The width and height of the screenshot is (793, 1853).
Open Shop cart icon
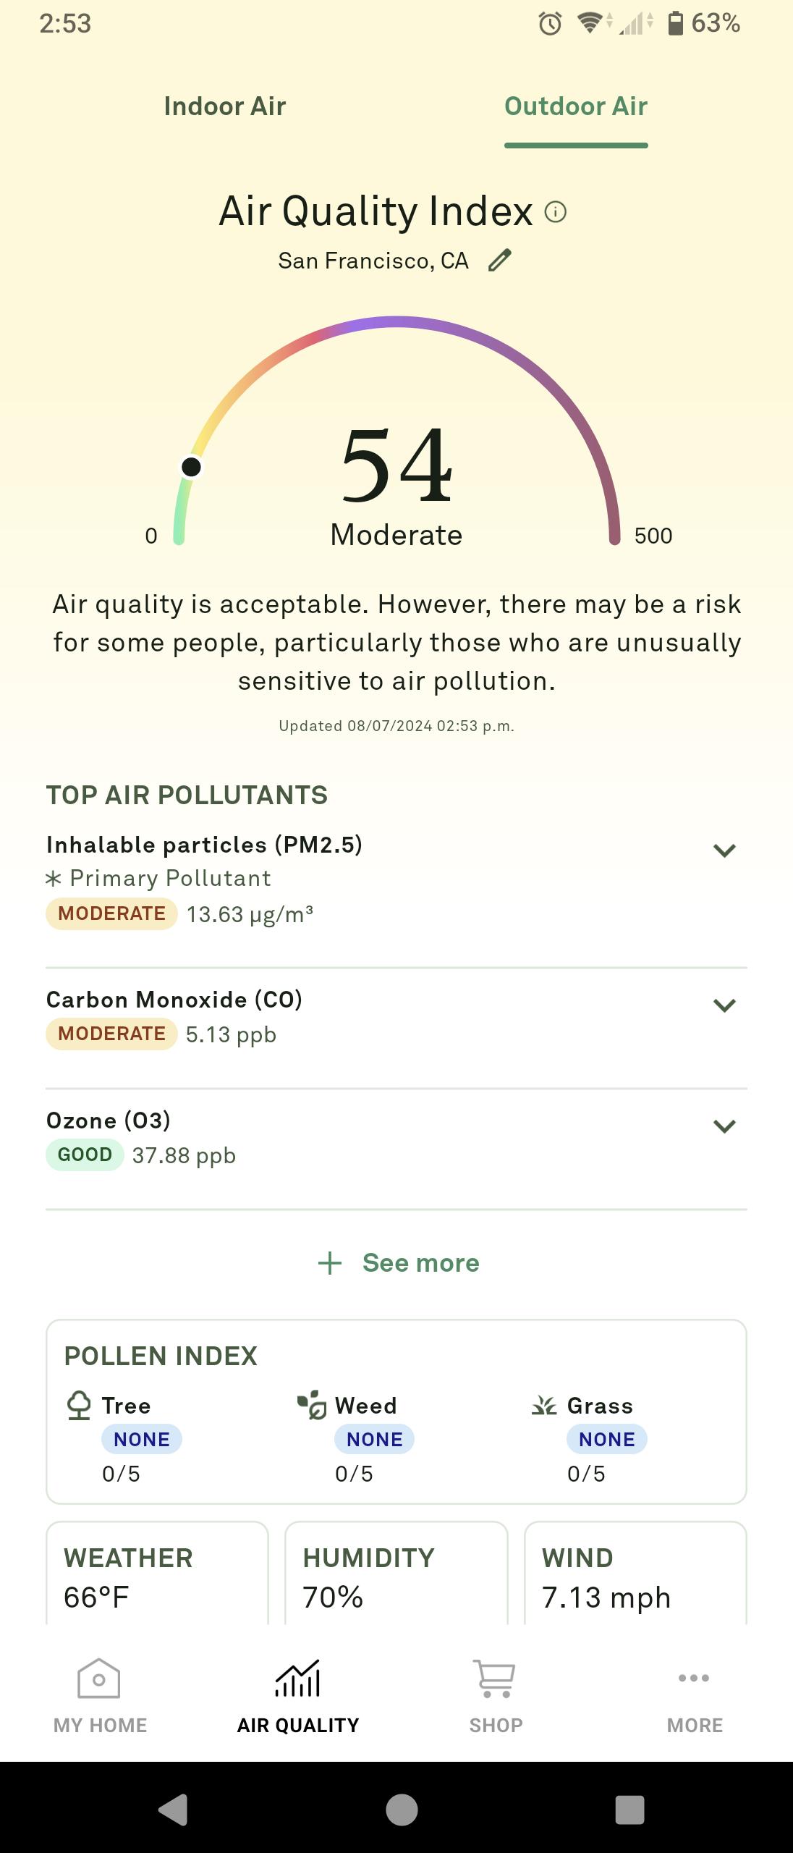pos(495,1679)
